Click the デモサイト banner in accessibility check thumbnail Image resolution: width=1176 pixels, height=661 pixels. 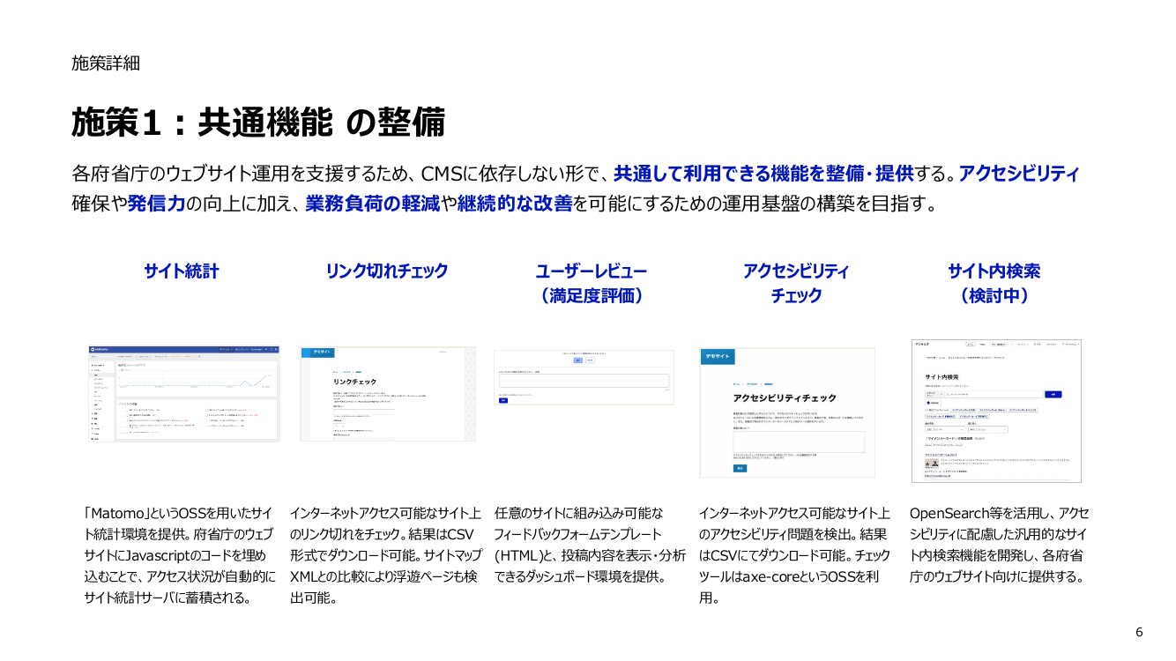(x=717, y=356)
